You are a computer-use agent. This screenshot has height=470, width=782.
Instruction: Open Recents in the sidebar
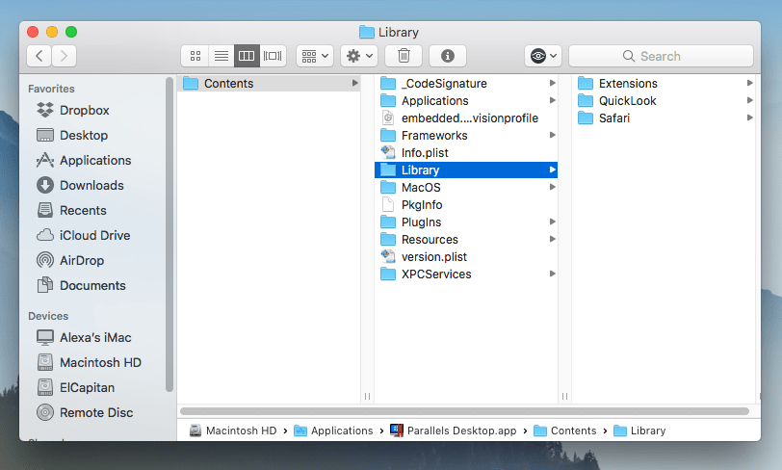(x=71, y=210)
